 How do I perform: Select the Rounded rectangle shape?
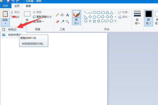point(103,13)
